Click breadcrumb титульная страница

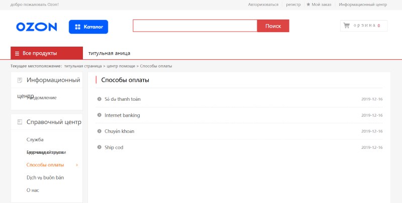point(83,66)
